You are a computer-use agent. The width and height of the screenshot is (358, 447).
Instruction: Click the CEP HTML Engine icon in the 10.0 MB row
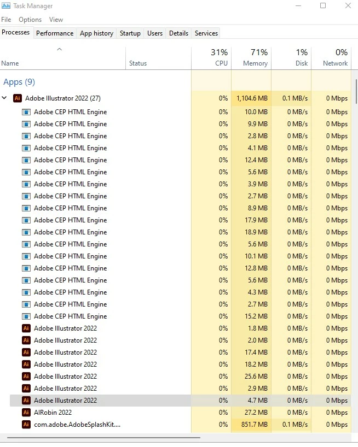26,111
